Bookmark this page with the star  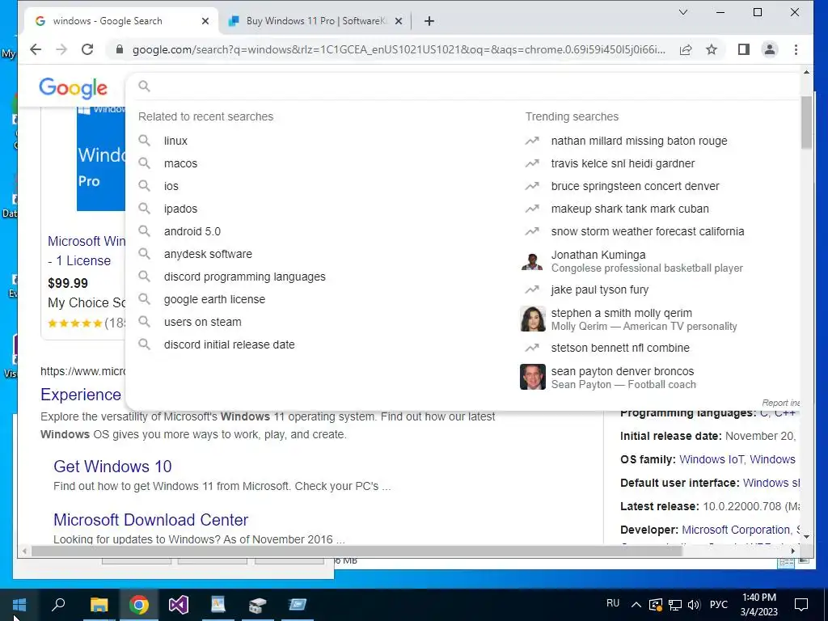tap(712, 49)
